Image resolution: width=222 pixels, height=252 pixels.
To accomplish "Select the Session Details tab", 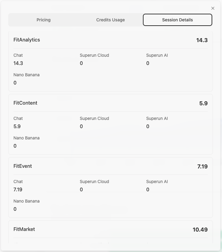I will tap(177, 20).
